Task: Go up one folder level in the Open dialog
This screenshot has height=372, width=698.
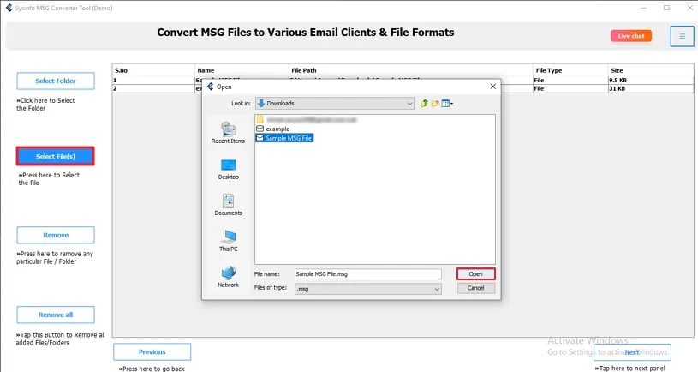Action: click(424, 104)
